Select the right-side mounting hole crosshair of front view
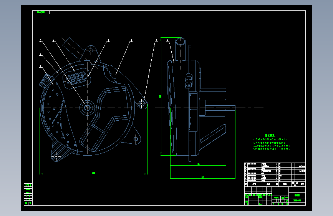 point(142,103)
